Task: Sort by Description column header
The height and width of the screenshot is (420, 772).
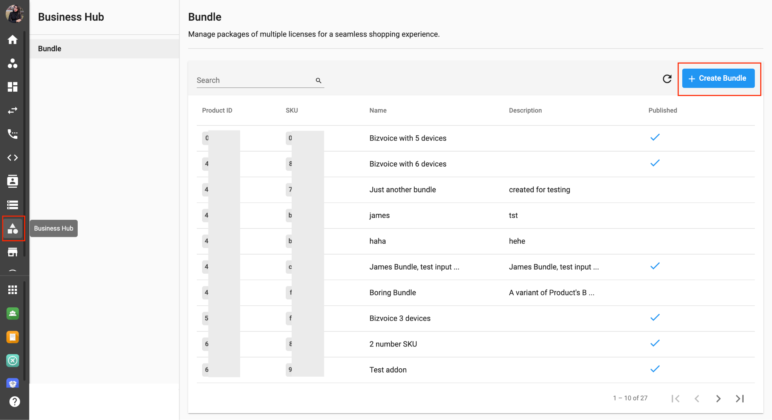Action: pyautogui.click(x=525, y=110)
